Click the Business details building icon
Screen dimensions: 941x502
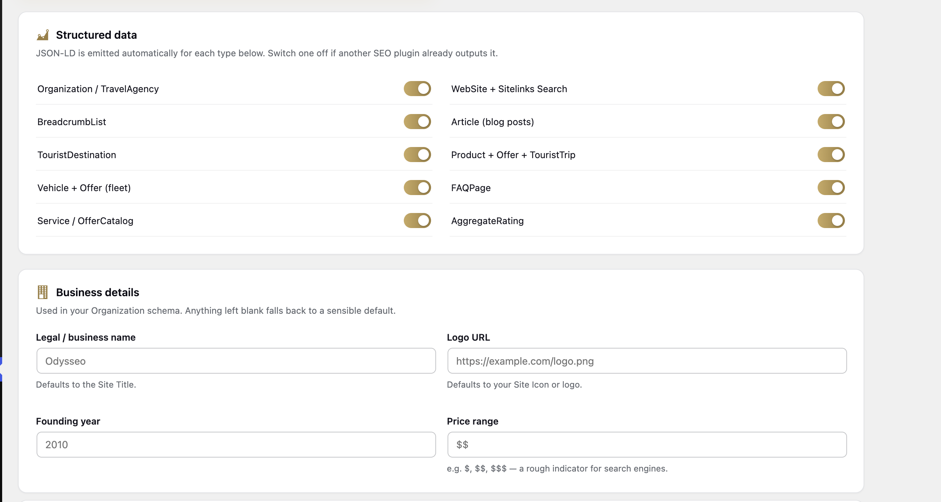pos(43,292)
